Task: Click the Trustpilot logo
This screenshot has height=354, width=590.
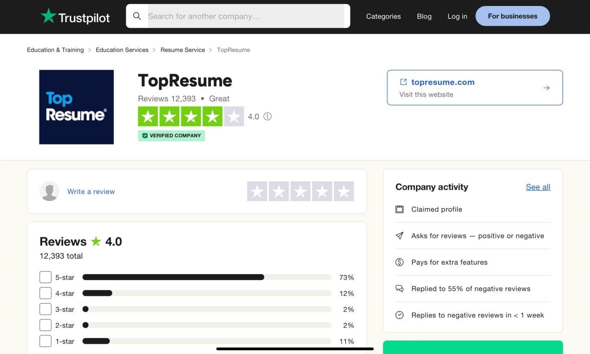Action: point(75,16)
